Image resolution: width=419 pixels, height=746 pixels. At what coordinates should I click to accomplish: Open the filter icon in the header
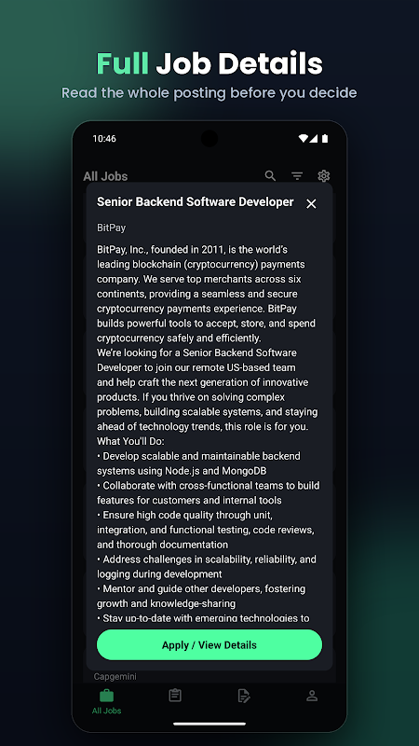(297, 176)
